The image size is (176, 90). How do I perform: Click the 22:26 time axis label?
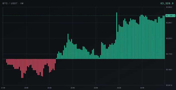[50, 88]
